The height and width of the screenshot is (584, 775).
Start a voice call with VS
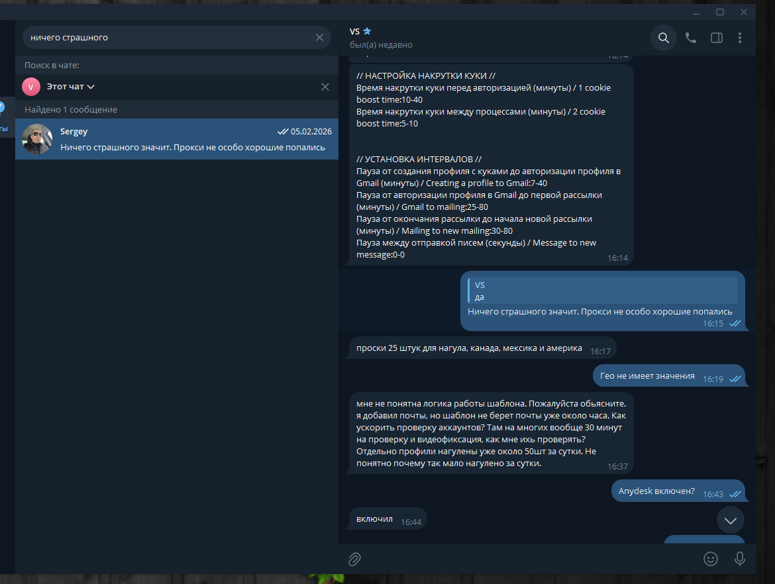[x=690, y=38]
